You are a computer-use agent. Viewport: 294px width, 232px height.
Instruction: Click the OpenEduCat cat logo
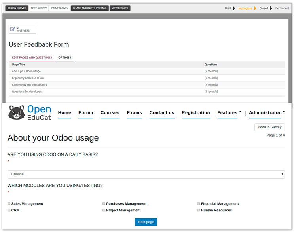[17, 112]
